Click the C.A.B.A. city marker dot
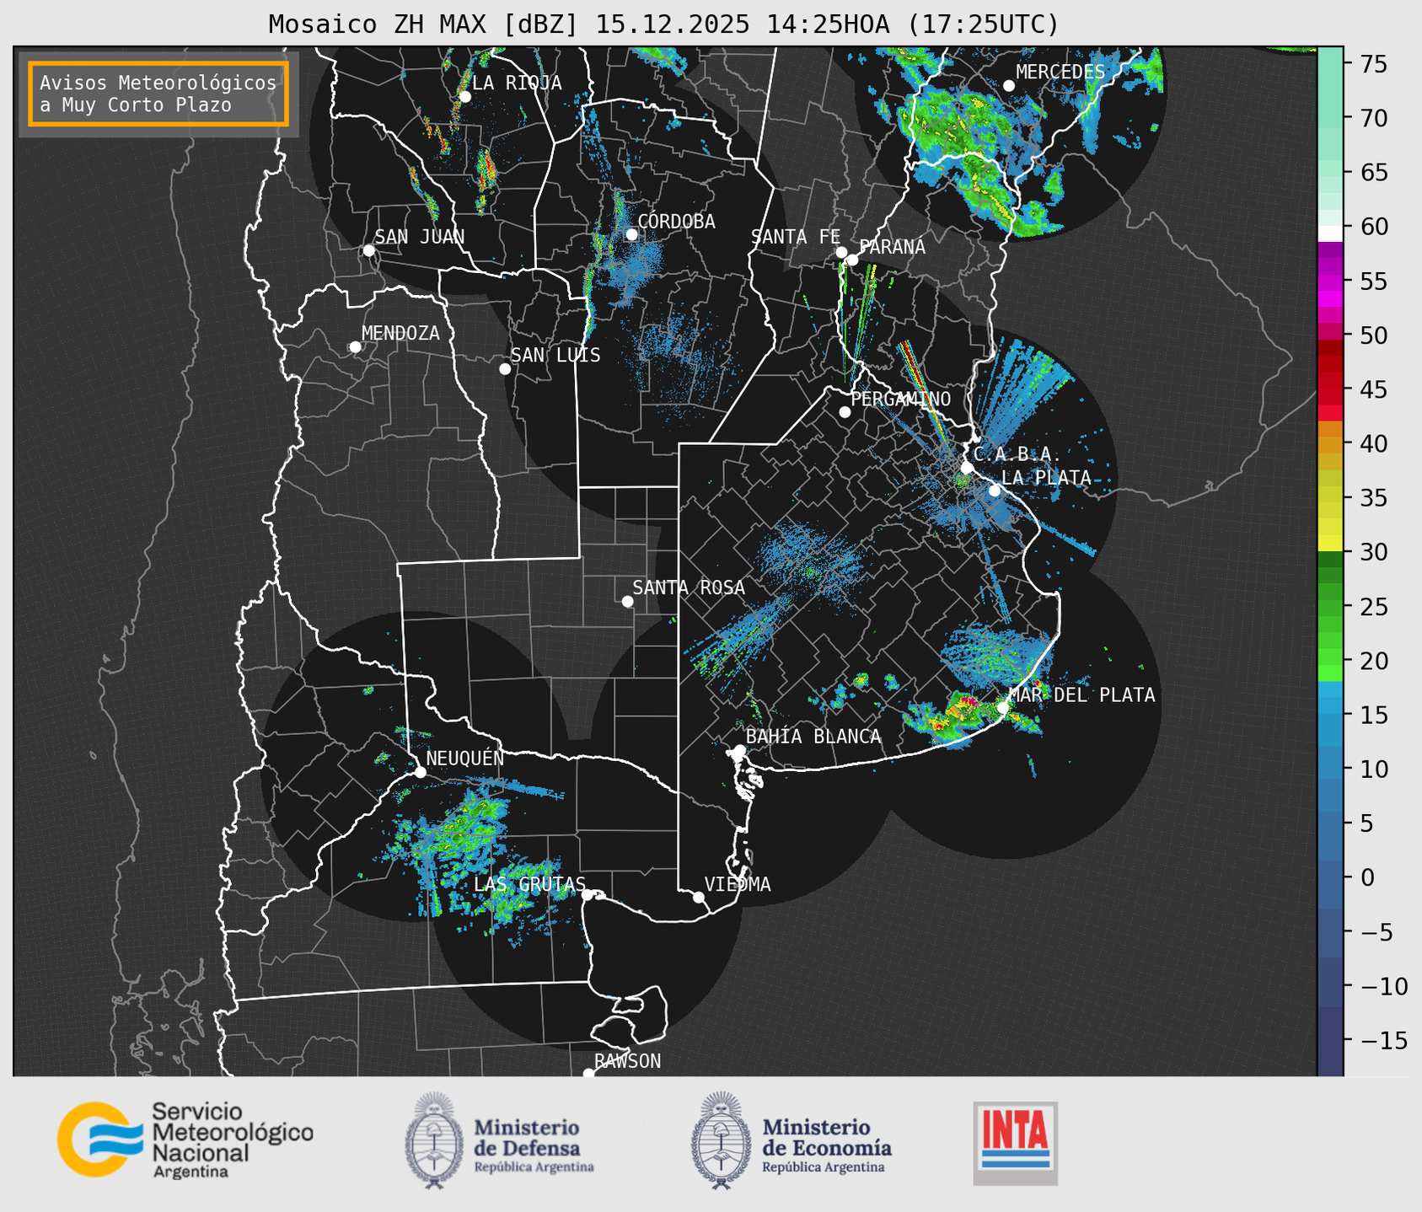This screenshot has width=1422, height=1212. click(x=967, y=468)
